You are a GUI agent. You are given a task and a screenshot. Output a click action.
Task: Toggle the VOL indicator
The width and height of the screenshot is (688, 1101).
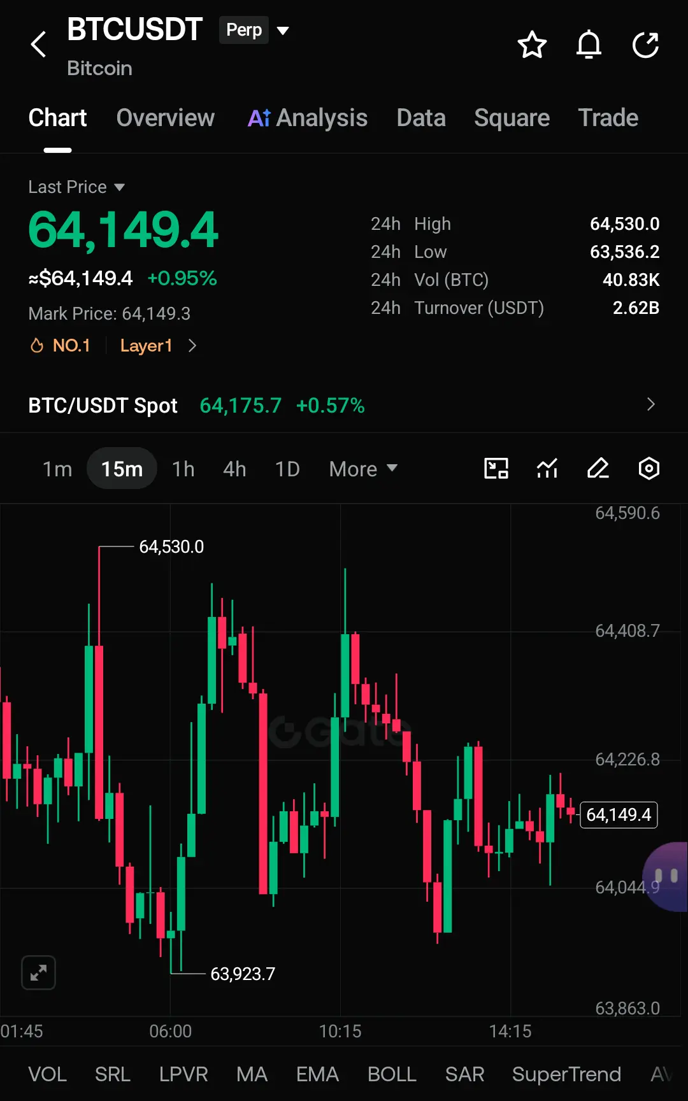[47, 1074]
